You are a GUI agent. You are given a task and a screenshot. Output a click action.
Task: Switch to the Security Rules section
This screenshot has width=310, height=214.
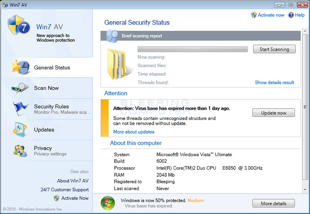point(51,107)
